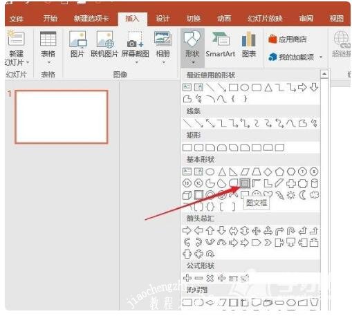This screenshot has width=352, height=316.
Task: Choose the Cloud shape in basic shapes
Action: click(314, 195)
